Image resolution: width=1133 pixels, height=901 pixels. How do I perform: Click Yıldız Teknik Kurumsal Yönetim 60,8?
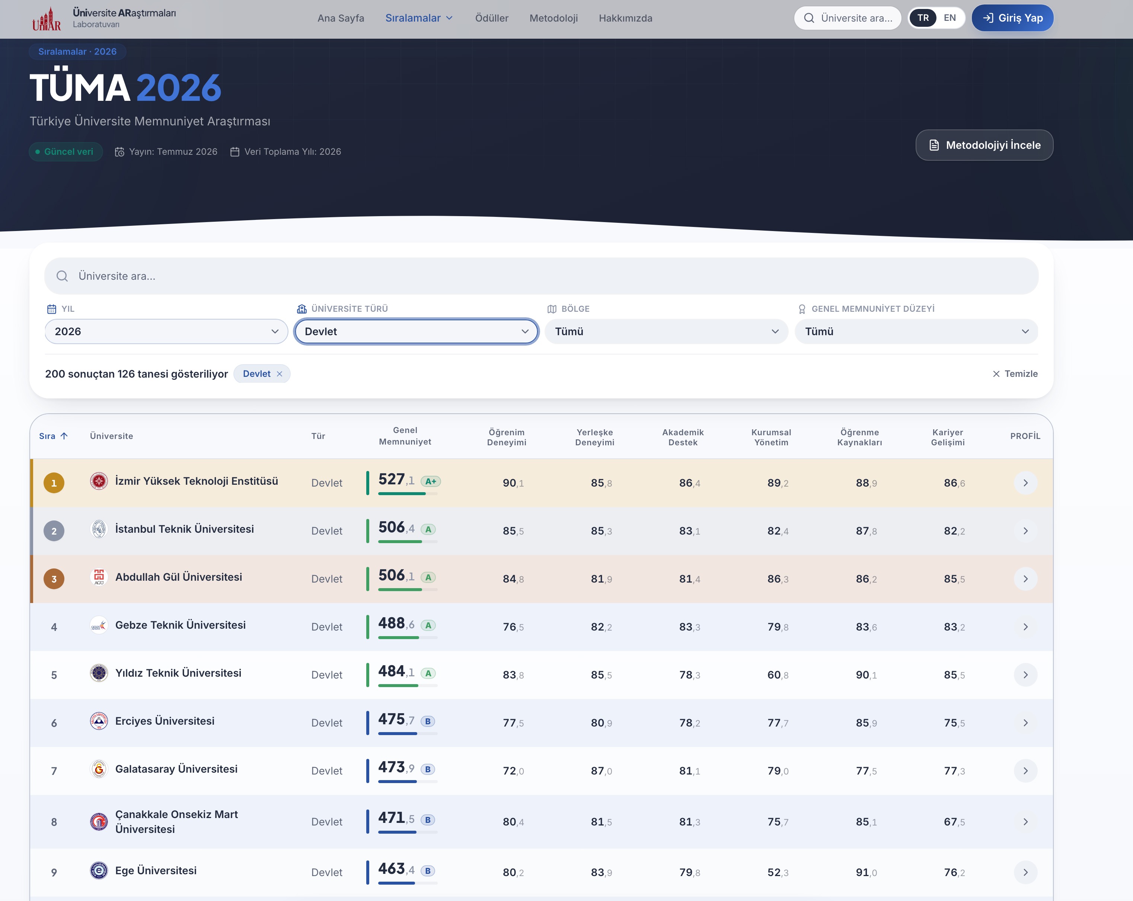click(777, 675)
